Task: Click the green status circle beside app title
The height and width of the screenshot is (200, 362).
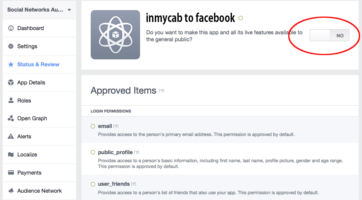Action: pyautogui.click(x=241, y=18)
